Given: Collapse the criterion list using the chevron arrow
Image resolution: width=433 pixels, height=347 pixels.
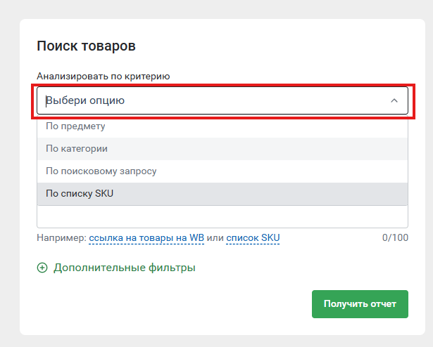Looking at the screenshot, I should (x=394, y=100).
